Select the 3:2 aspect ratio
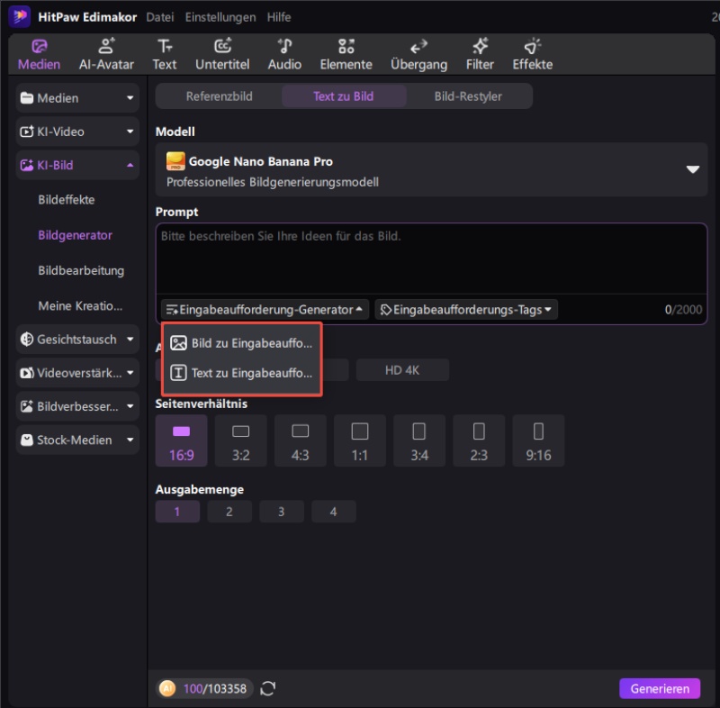The height and width of the screenshot is (708, 720). coord(240,440)
